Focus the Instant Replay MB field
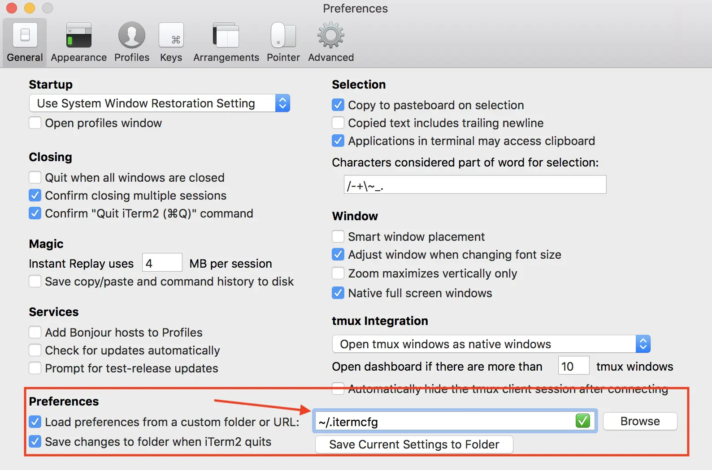The image size is (712, 470). click(162, 263)
